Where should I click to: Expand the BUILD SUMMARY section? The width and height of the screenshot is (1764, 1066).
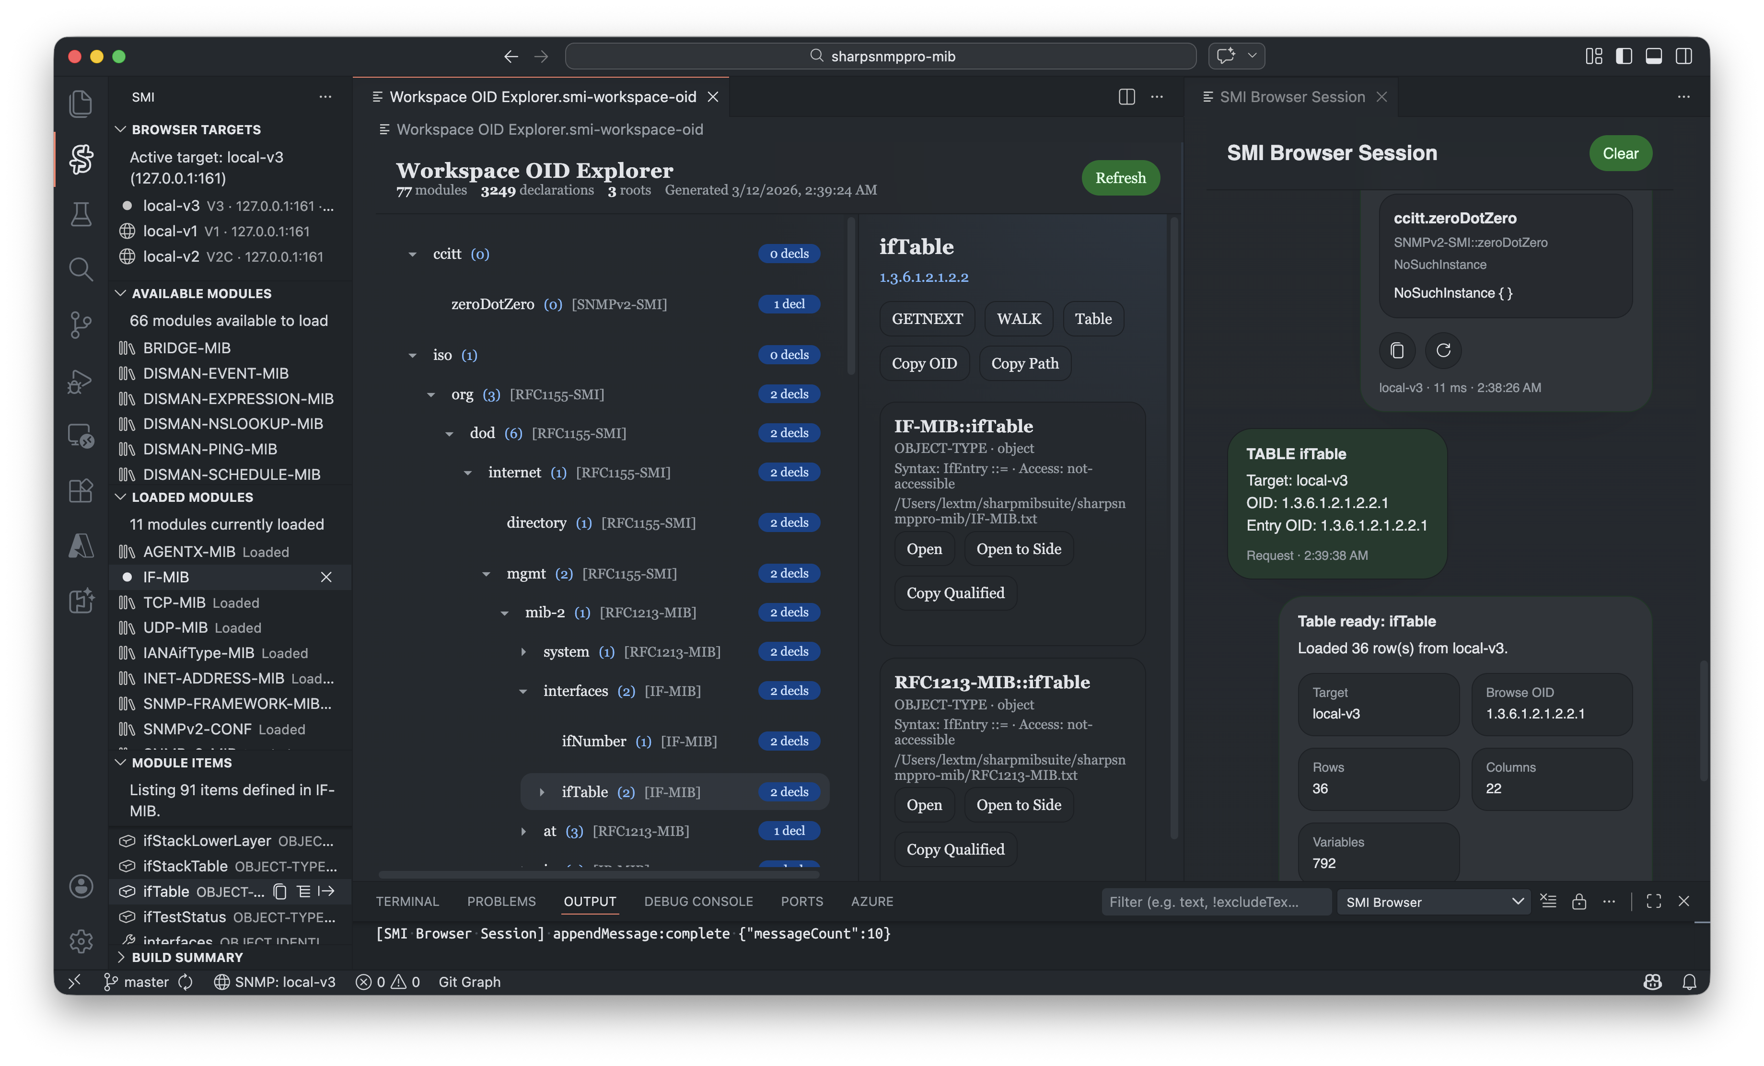[x=187, y=957]
